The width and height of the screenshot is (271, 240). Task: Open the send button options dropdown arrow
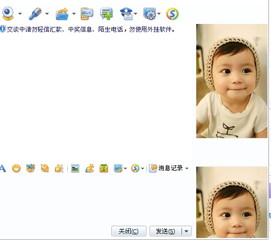click(187, 231)
